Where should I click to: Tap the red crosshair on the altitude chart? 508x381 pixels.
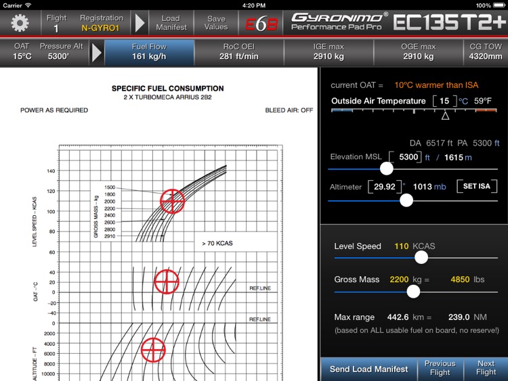coord(153,350)
